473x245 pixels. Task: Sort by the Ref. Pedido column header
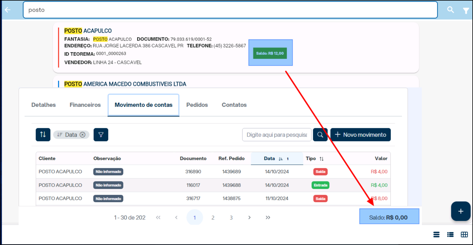pos(232,158)
